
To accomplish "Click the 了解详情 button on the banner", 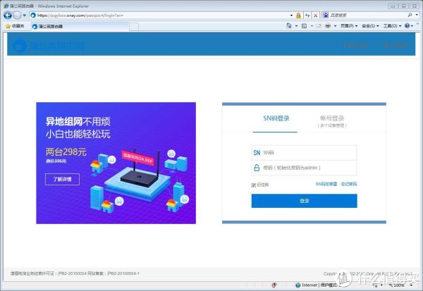I will pos(62,180).
